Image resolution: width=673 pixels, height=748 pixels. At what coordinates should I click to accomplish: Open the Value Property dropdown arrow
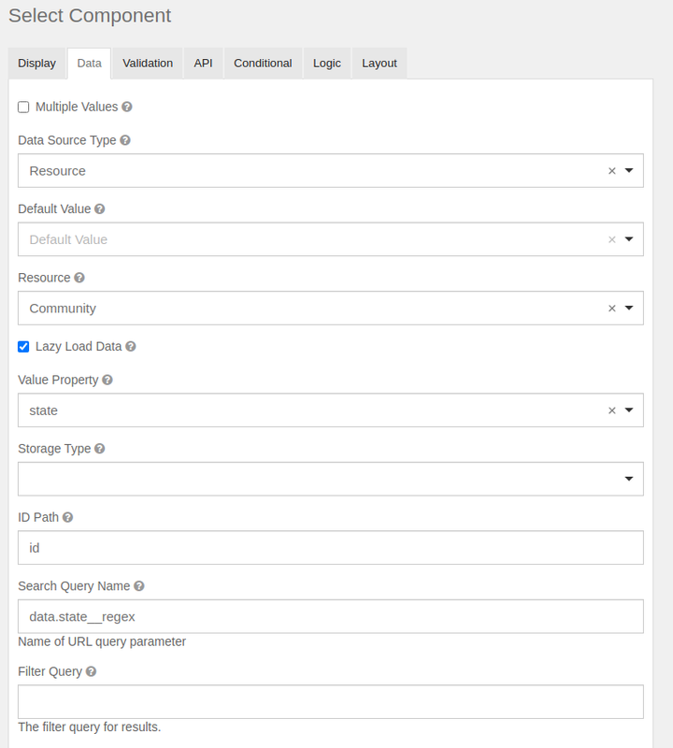click(x=629, y=410)
